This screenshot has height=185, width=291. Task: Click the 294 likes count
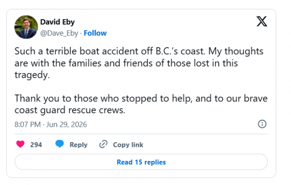[x=36, y=145]
